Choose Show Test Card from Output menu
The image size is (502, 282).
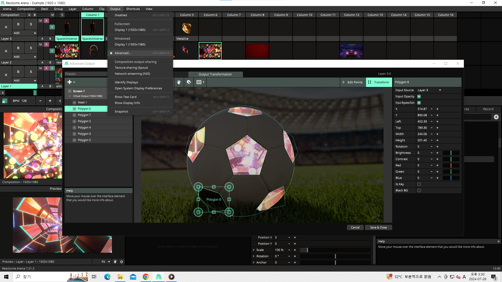[125, 97]
